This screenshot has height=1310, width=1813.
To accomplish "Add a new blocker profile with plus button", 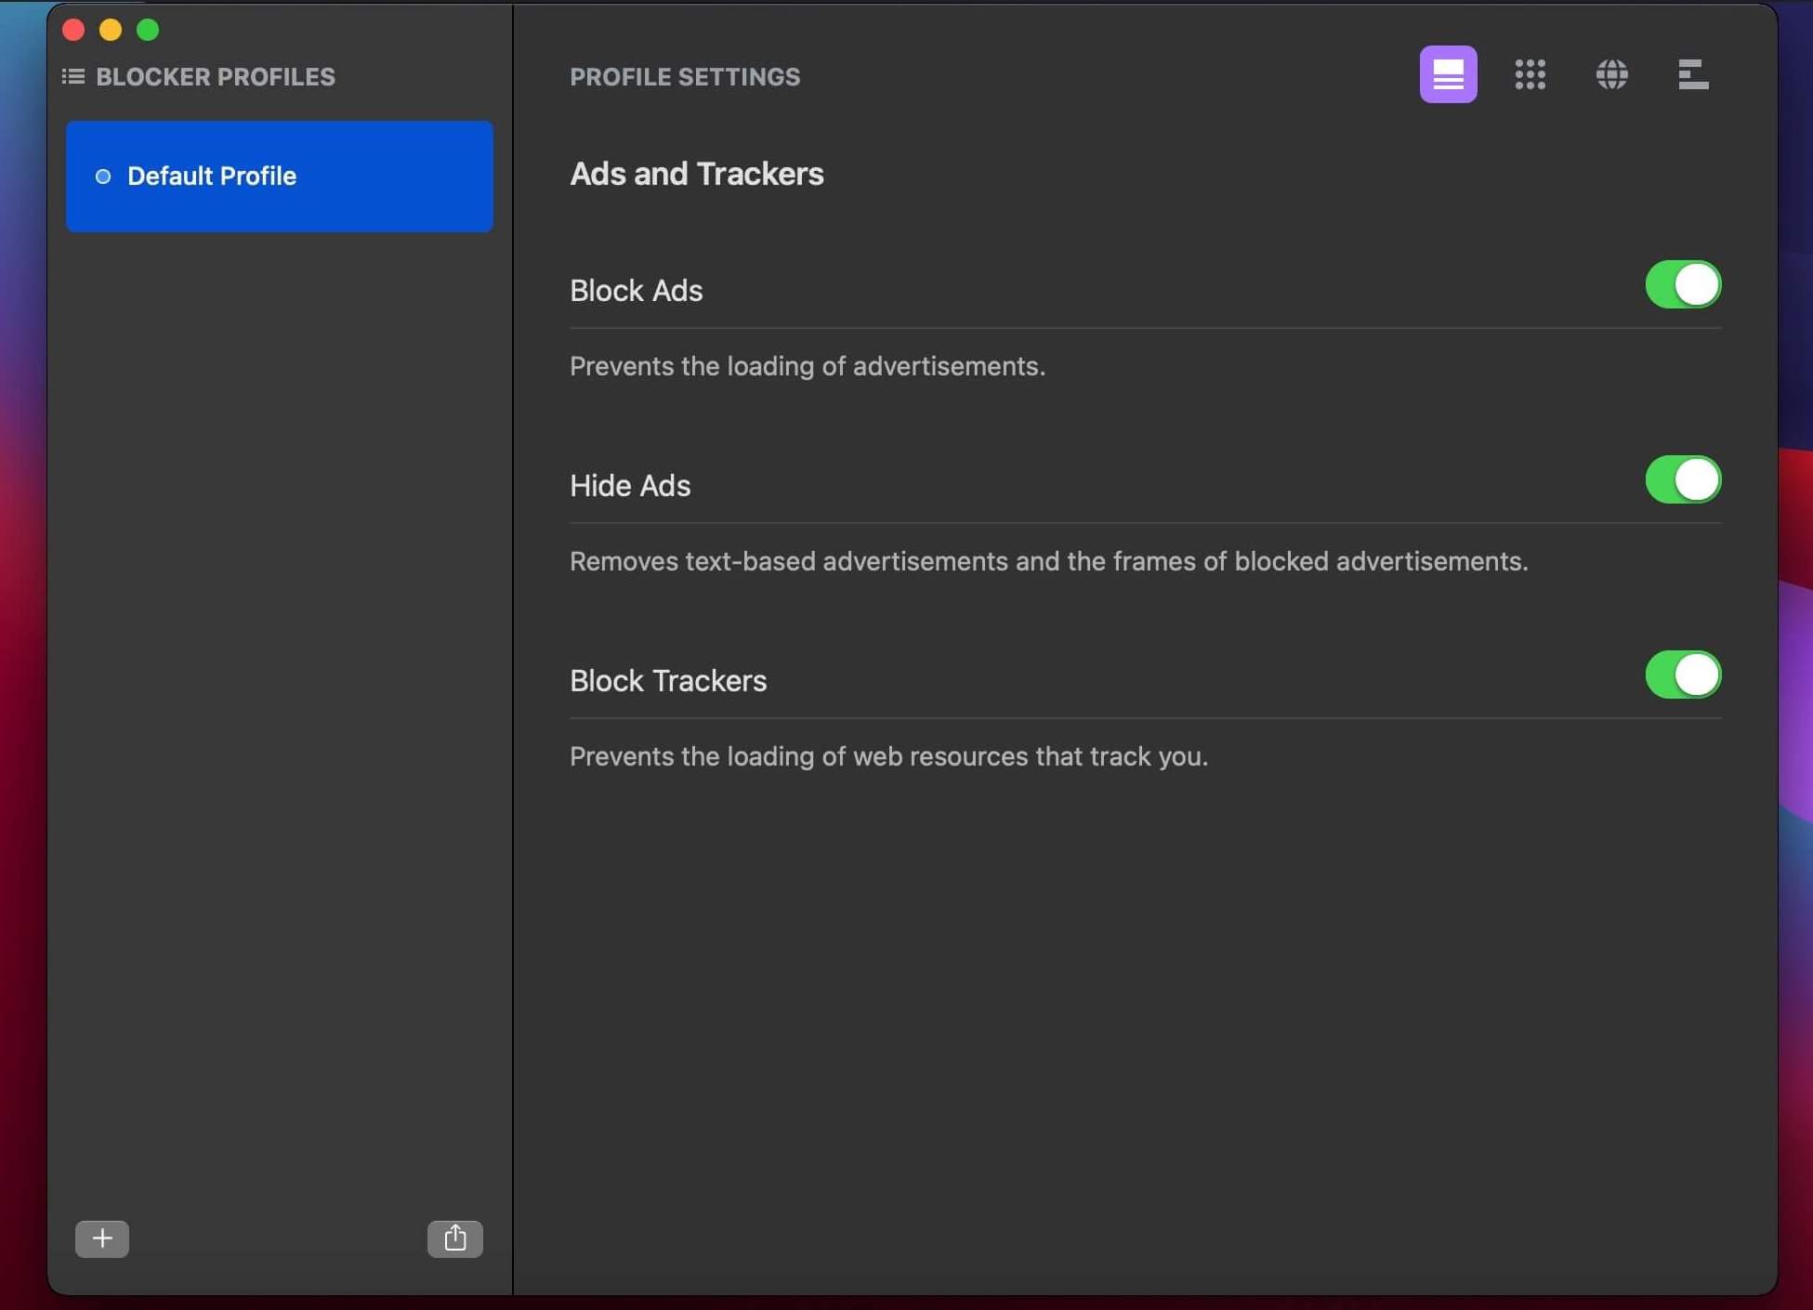I will click(102, 1238).
